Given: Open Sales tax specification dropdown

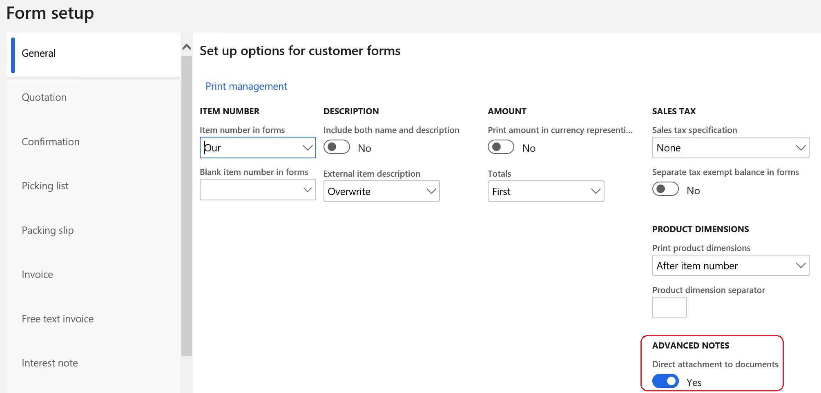Looking at the screenshot, I should (x=730, y=148).
